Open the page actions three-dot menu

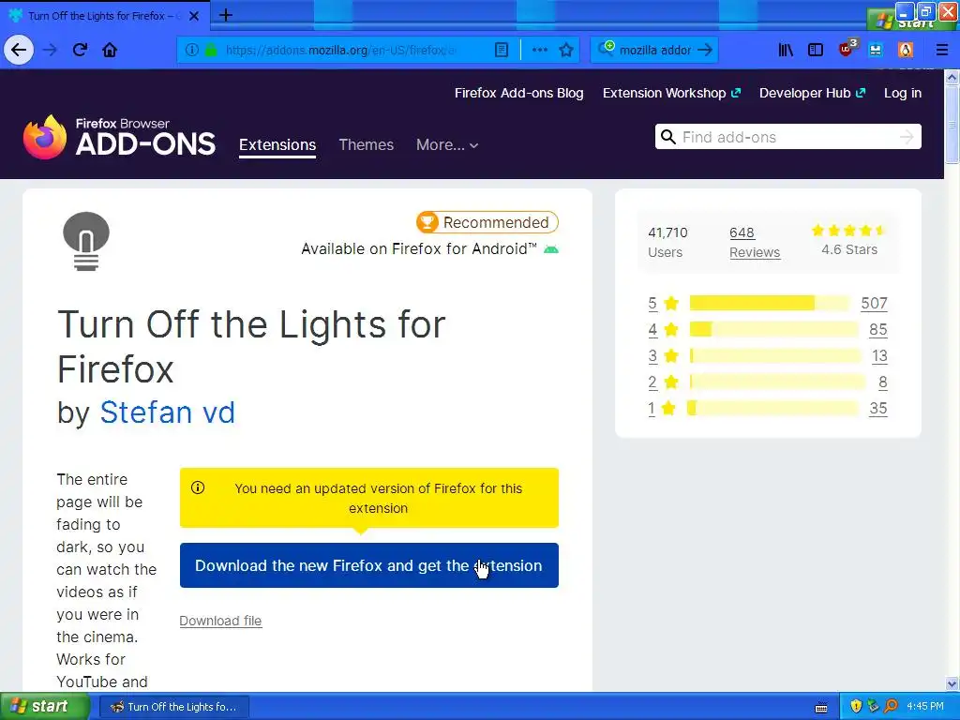539,50
